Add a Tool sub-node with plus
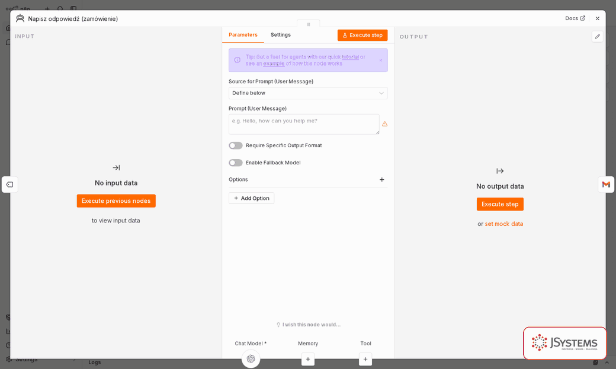 [365, 359]
